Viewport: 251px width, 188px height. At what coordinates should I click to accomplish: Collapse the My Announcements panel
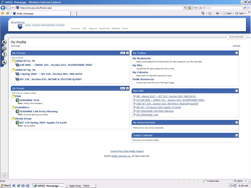[x=237, y=122]
